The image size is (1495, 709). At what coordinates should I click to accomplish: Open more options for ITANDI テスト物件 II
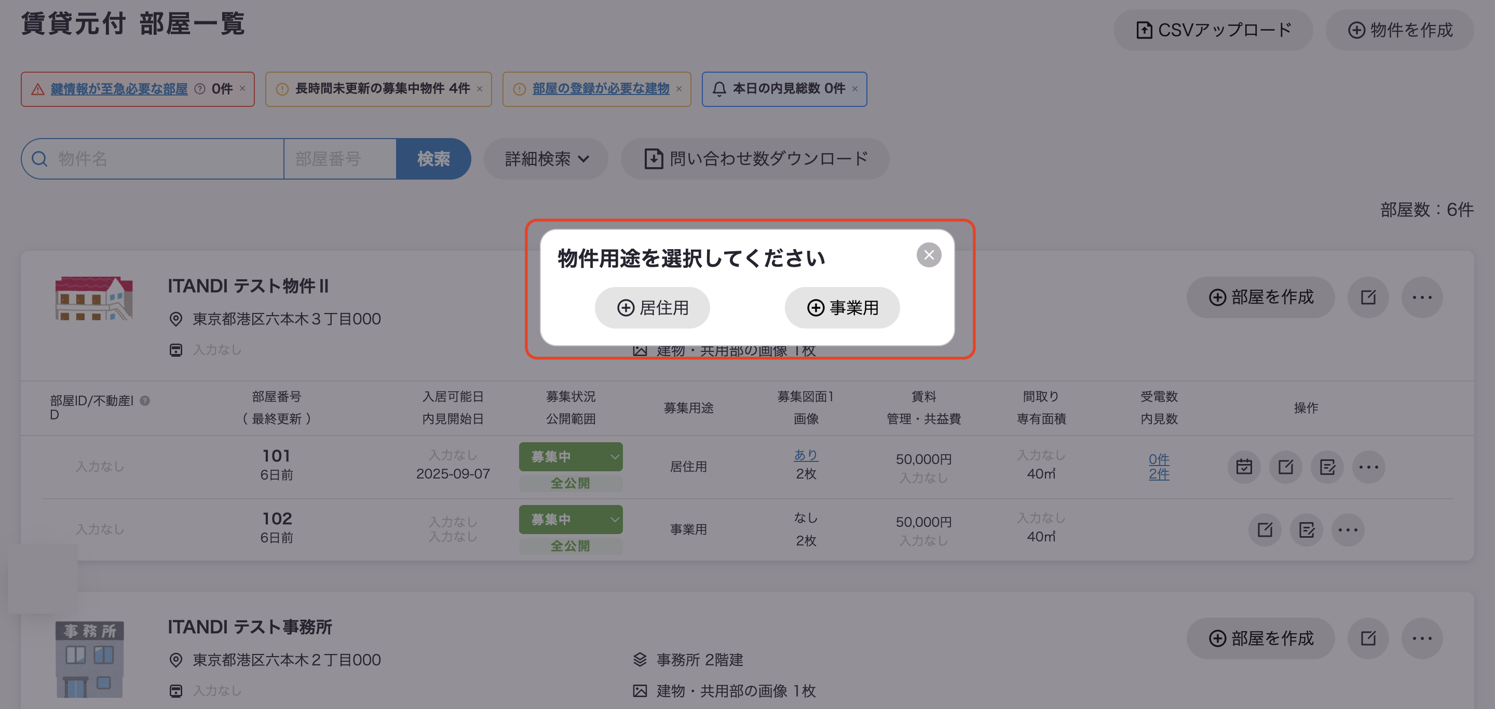pos(1422,297)
